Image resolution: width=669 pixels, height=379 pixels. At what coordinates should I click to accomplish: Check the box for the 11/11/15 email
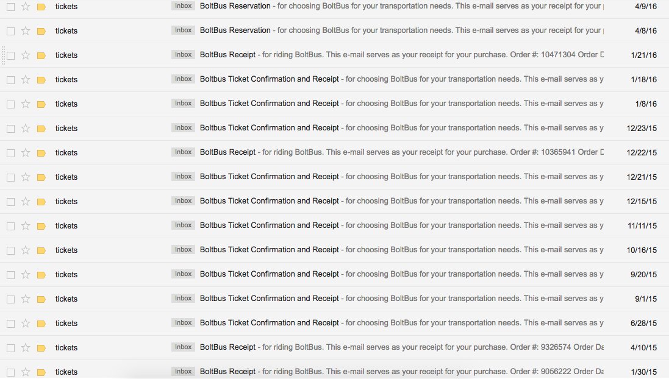[x=10, y=226]
